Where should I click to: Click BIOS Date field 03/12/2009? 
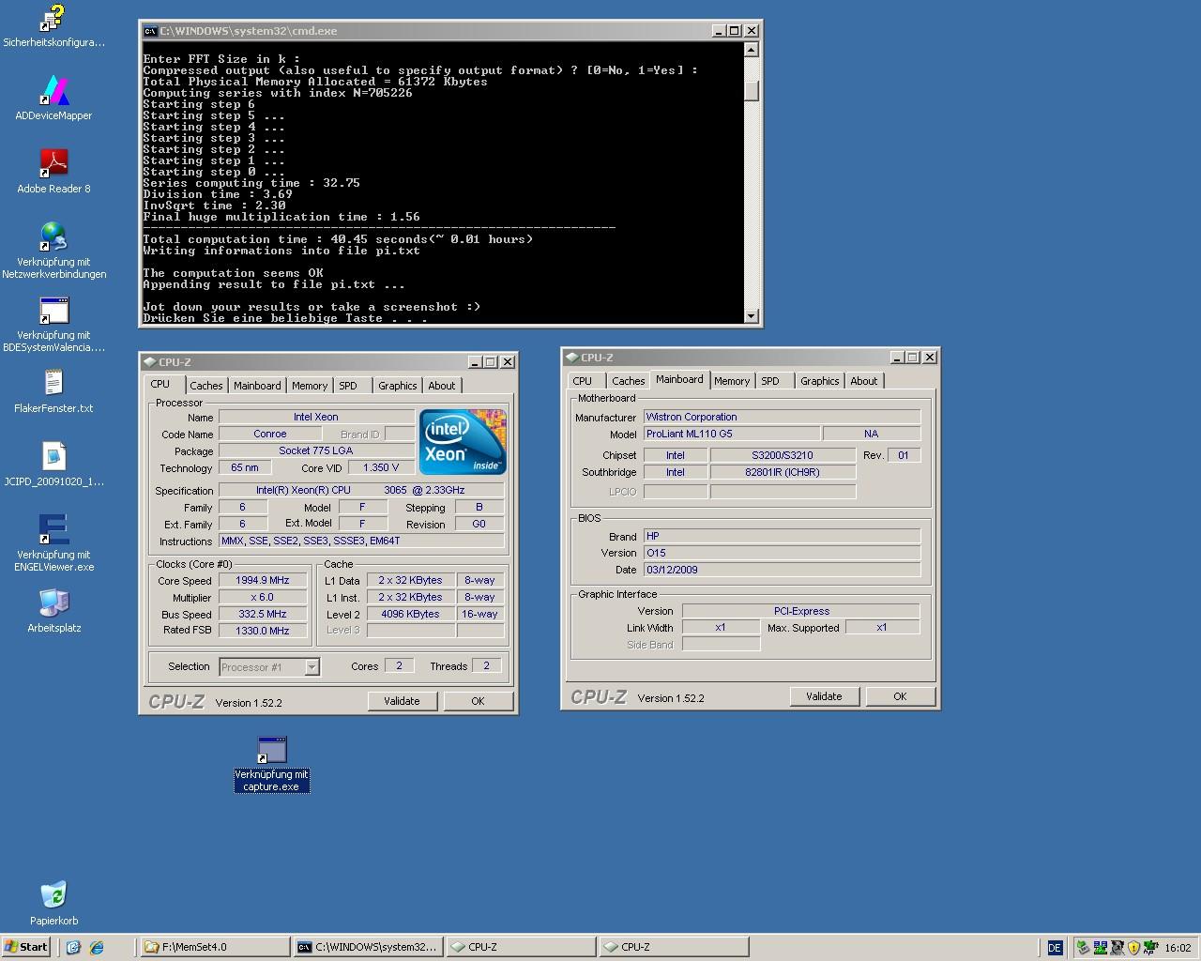(x=782, y=570)
